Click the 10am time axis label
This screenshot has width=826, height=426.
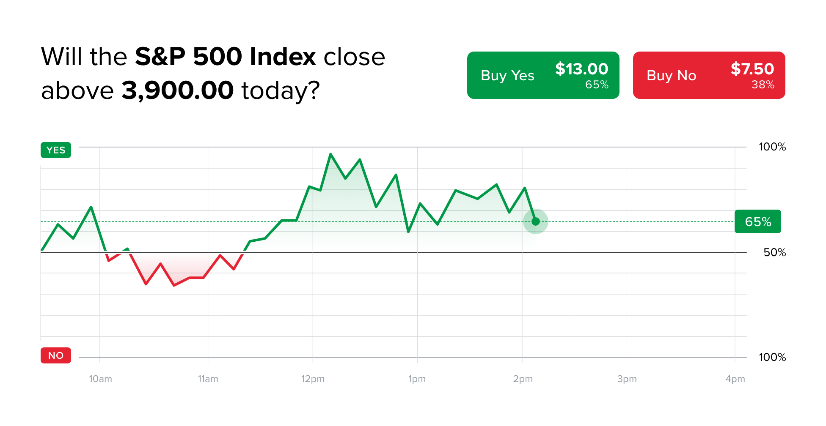click(100, 379)
